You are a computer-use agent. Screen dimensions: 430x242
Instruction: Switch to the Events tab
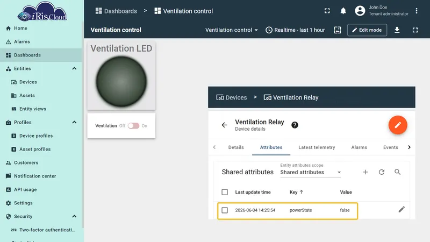click(391, 147)
